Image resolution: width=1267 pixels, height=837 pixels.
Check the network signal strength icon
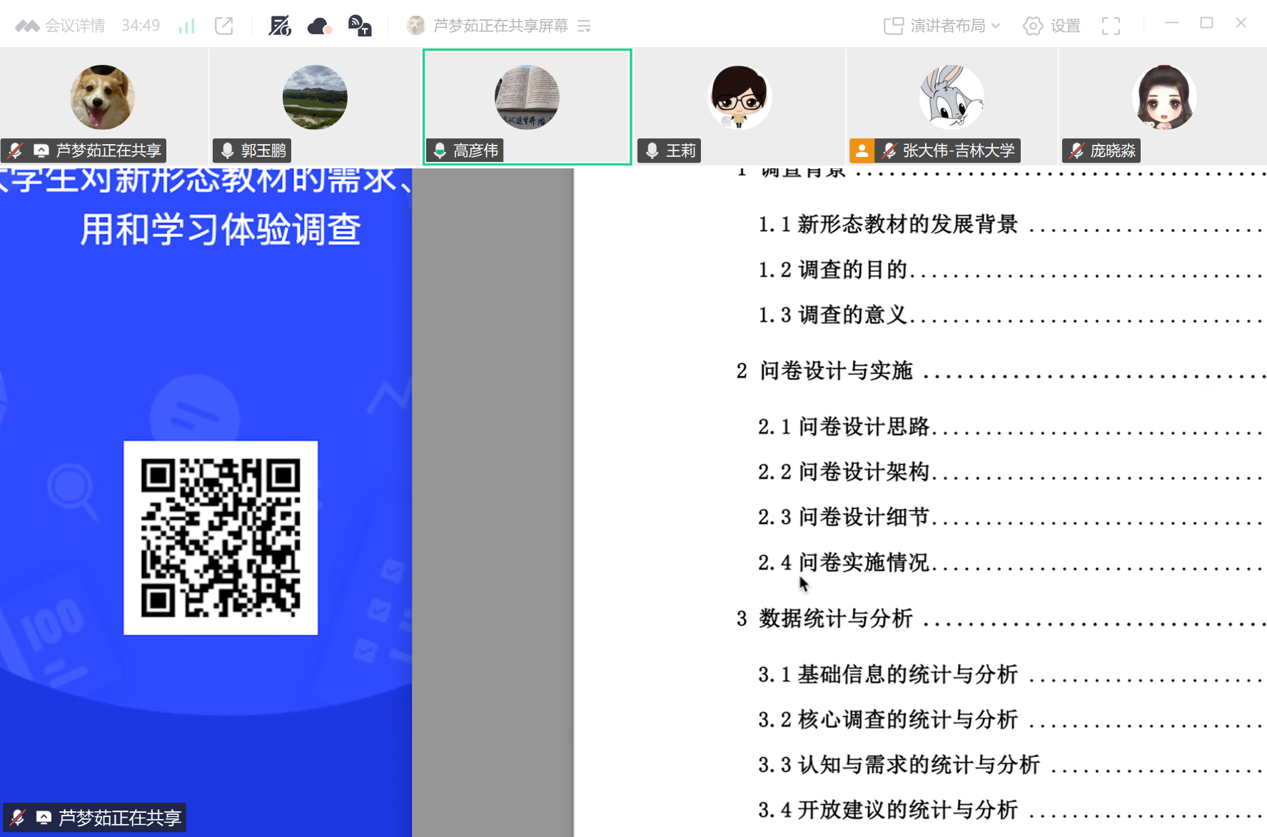point(187,26)
